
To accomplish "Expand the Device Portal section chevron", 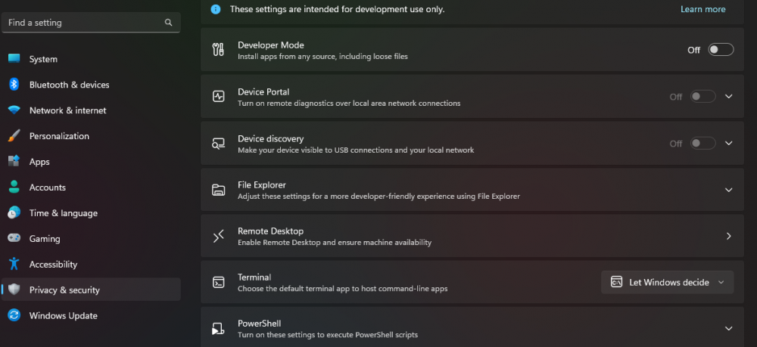I will [728, 97].
